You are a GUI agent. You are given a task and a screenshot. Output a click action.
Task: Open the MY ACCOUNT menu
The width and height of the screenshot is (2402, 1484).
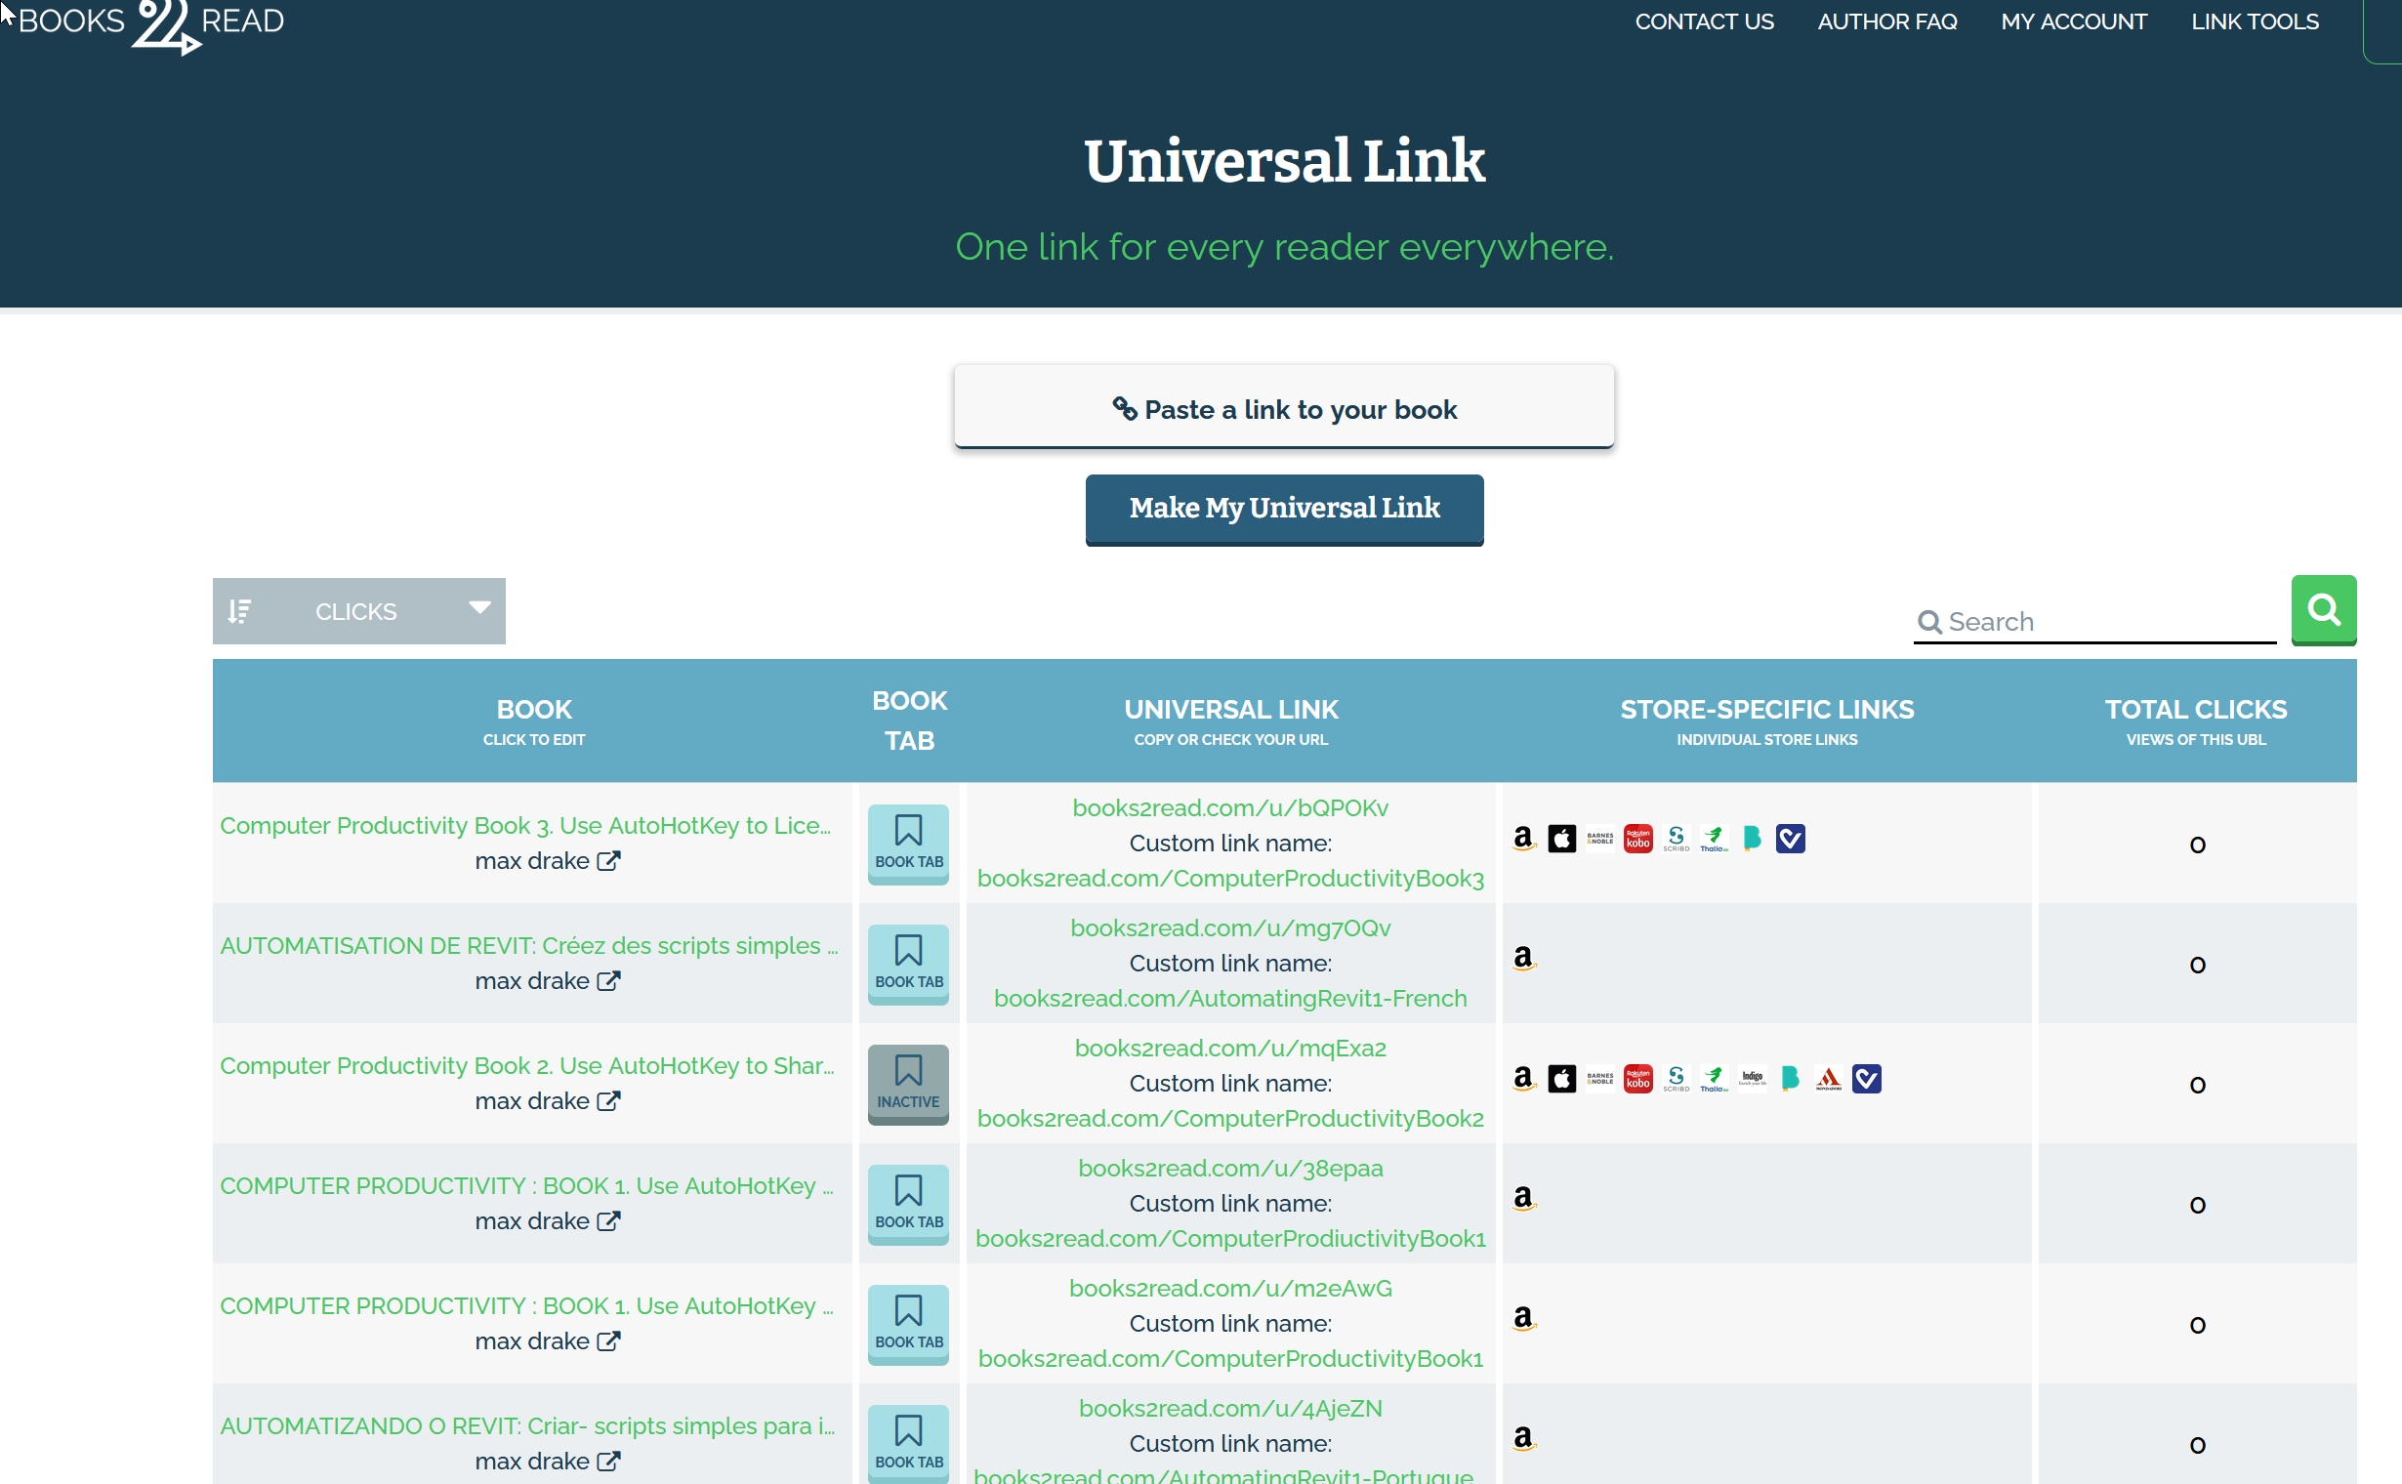2073,21
